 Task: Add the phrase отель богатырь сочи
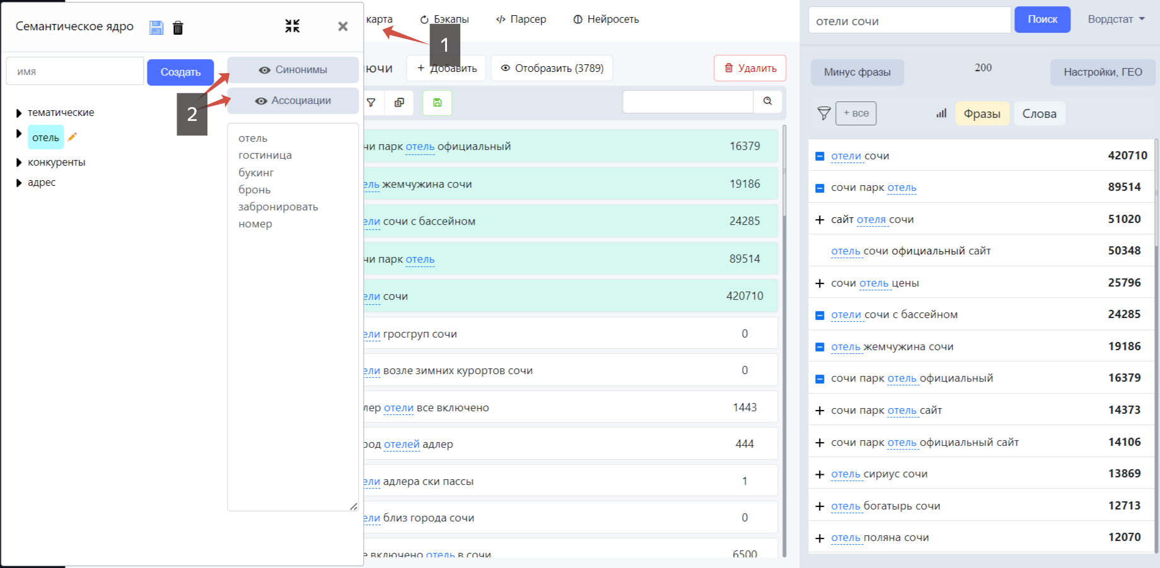(820, 506)
